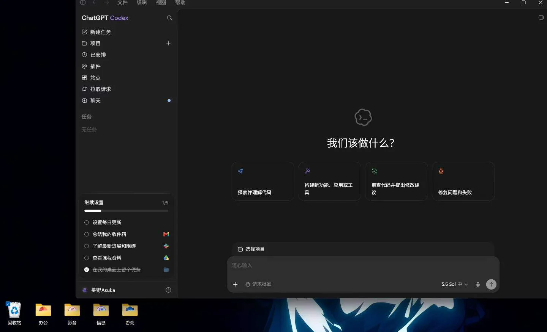547x332 pixels.
Task: Open the 信息 folder on desktop
Action: click(x=101, y=314)
